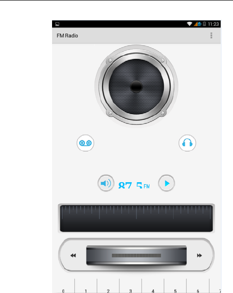The width and height of the screenshot is (233, 293).
Task: Select preset channel slot 1
Action: pyautogui.click(x=86, y=286)
